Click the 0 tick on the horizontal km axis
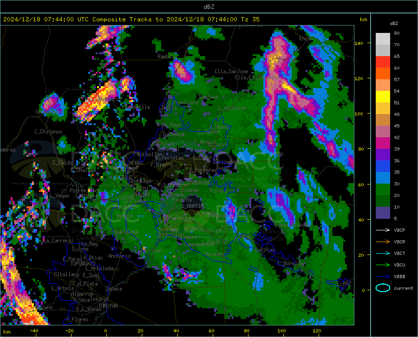This screenshot has width=418, height=337. pyautogui.click(x=105, y=331)
